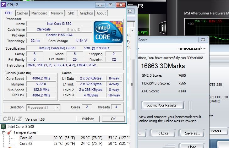Select the Temperatures tree label

pos(25,132)
